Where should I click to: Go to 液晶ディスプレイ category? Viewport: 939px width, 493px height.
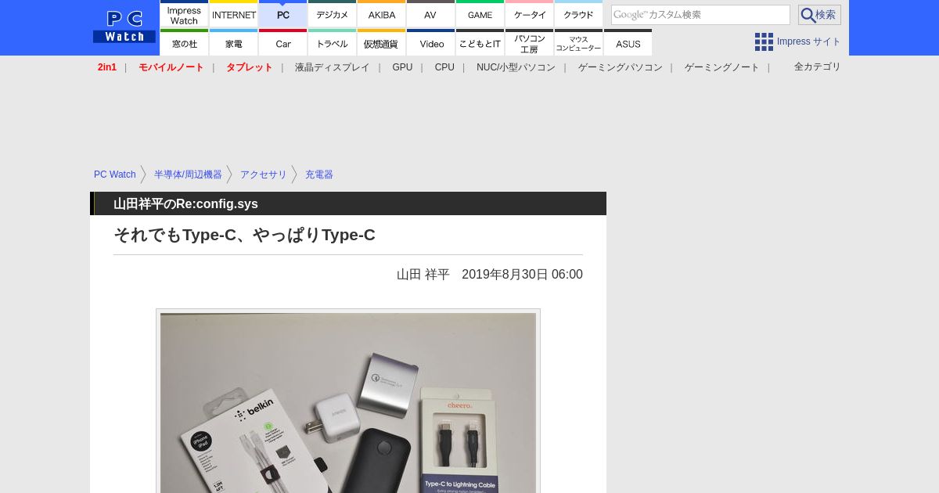click(x=333, y=67)
